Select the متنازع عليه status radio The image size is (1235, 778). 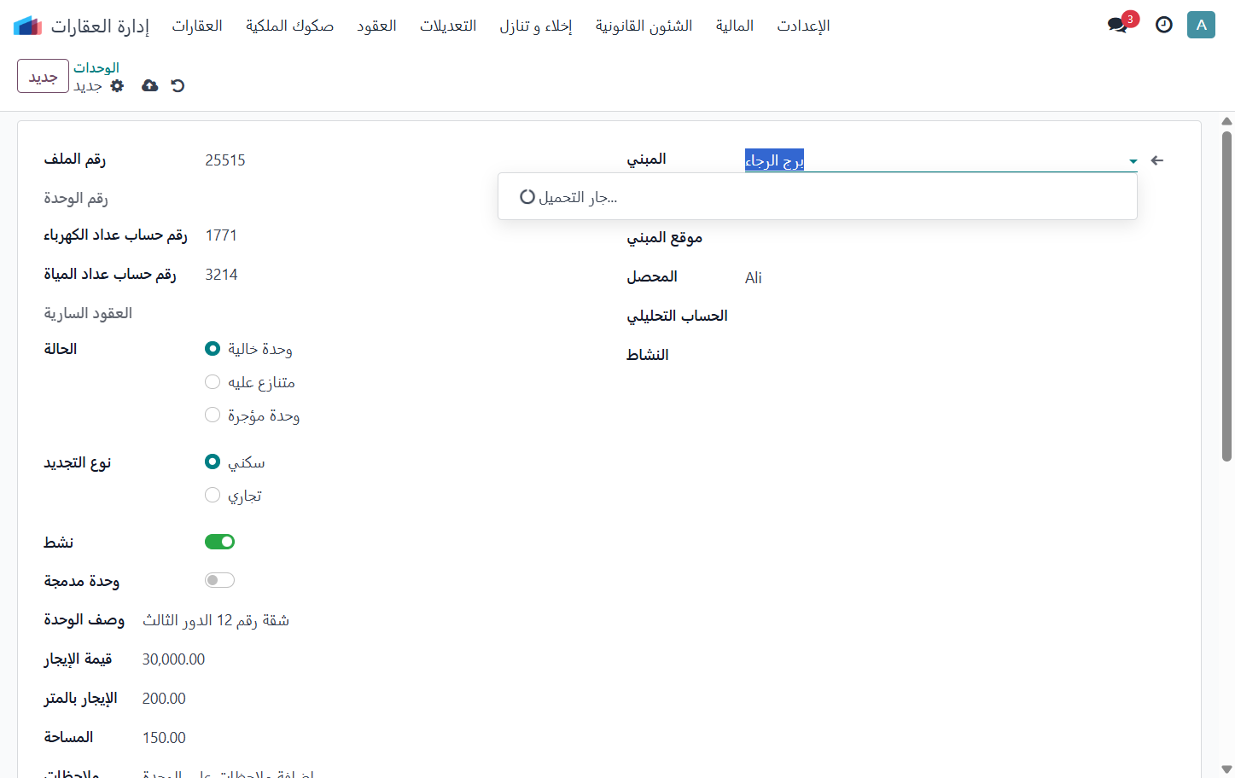click(x=213, y=381)
